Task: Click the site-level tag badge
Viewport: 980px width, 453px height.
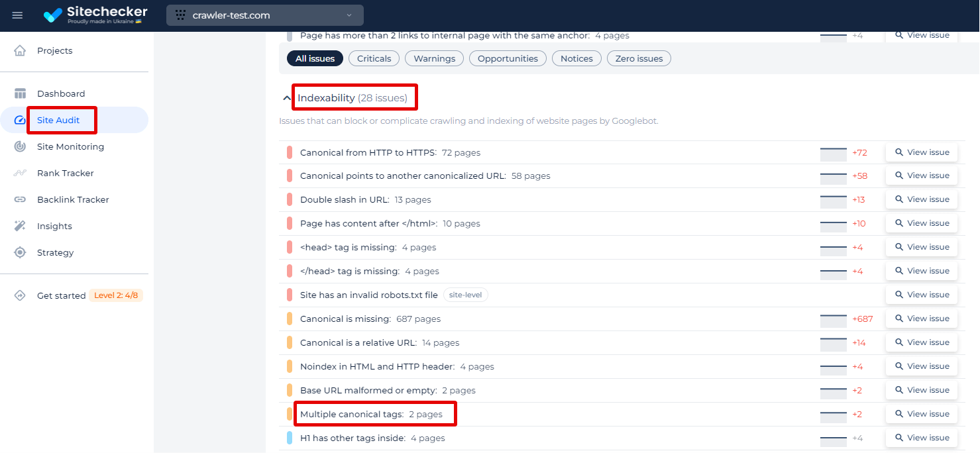Action: pos(466,295)
